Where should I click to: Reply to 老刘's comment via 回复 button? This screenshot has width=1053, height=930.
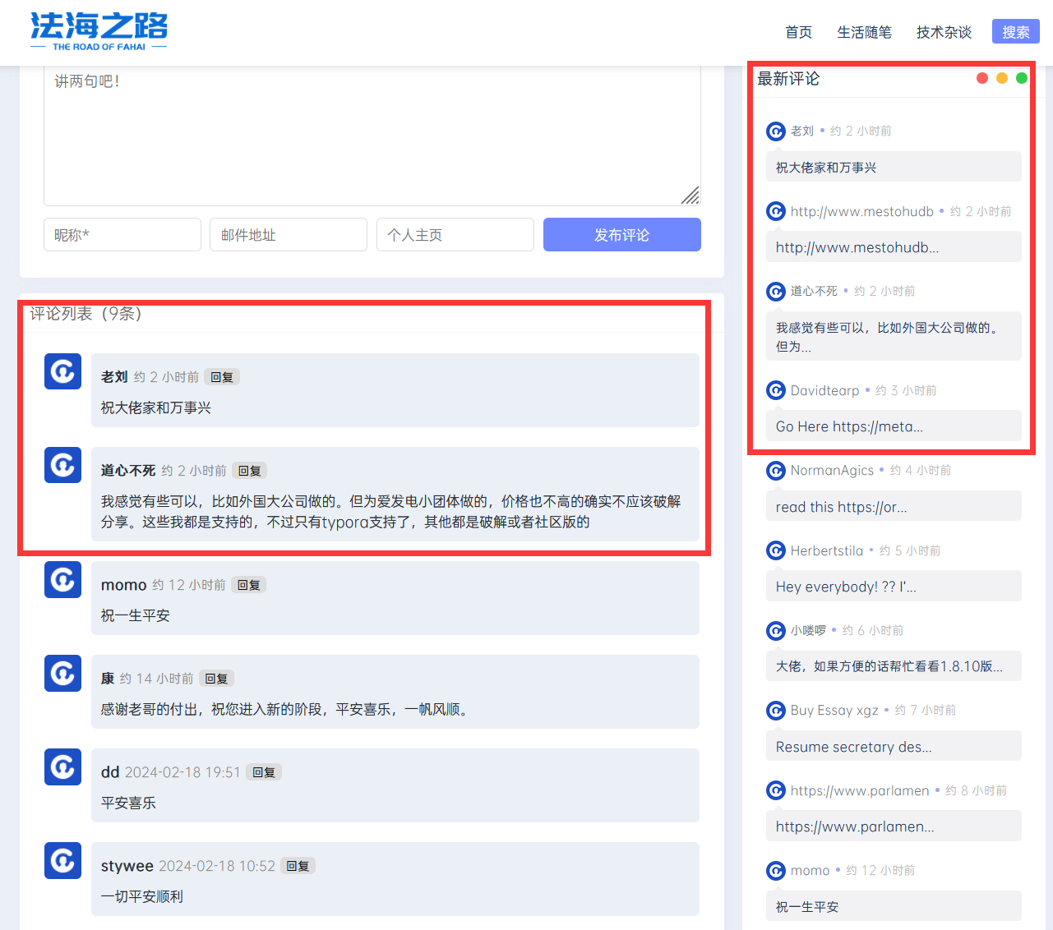[221, 376]
